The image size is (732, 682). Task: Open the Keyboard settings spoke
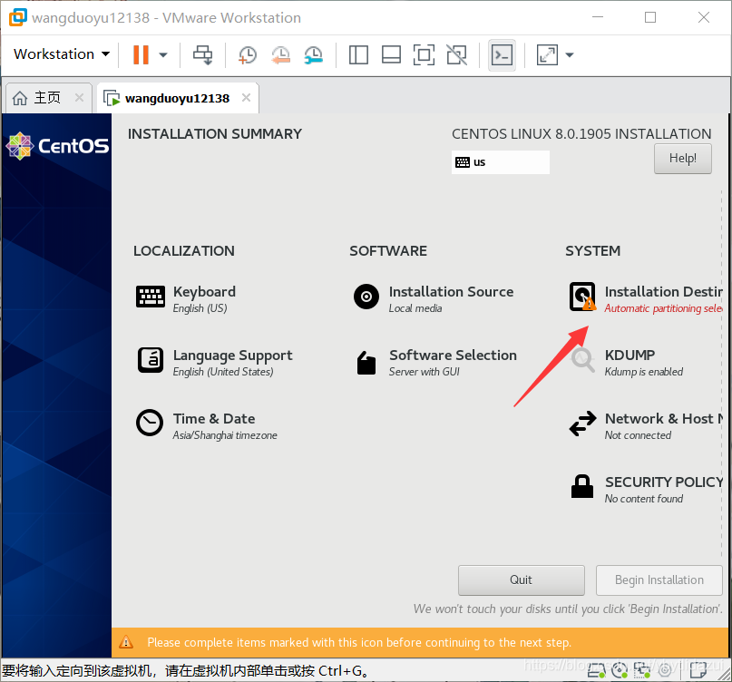(x=186, y=298)
